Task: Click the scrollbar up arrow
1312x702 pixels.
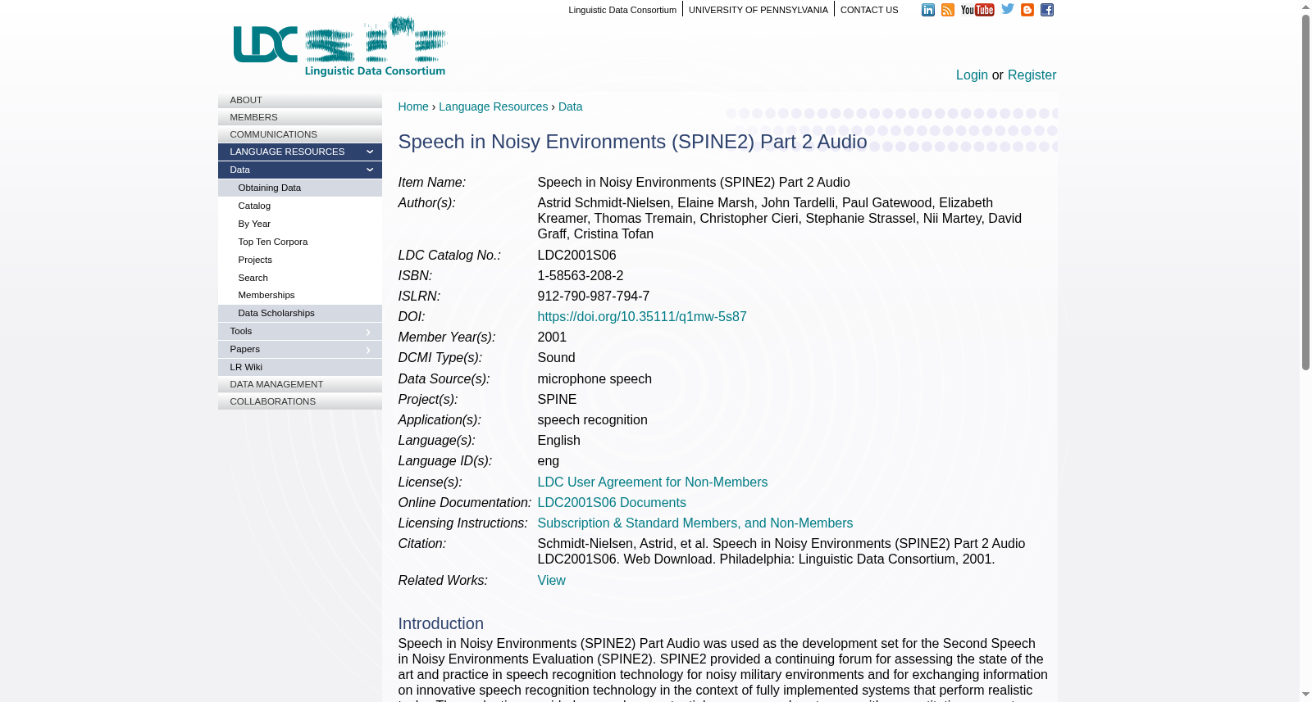Action: [1305, 7]
